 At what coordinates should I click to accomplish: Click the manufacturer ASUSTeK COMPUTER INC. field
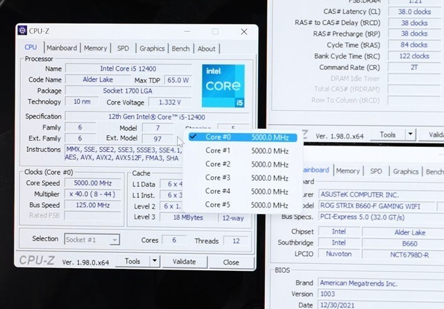coord(381,195)
